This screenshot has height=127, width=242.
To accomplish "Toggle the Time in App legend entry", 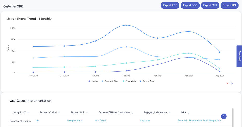I will pyautogui.click(x=146, y=81).
